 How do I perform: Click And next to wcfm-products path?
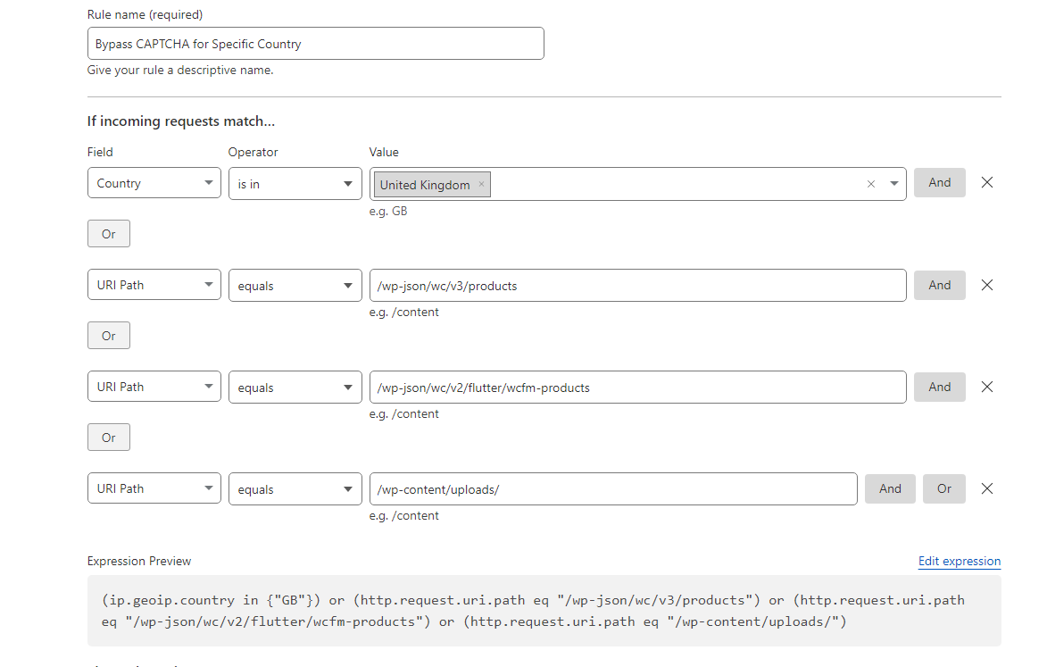(939, 387)
